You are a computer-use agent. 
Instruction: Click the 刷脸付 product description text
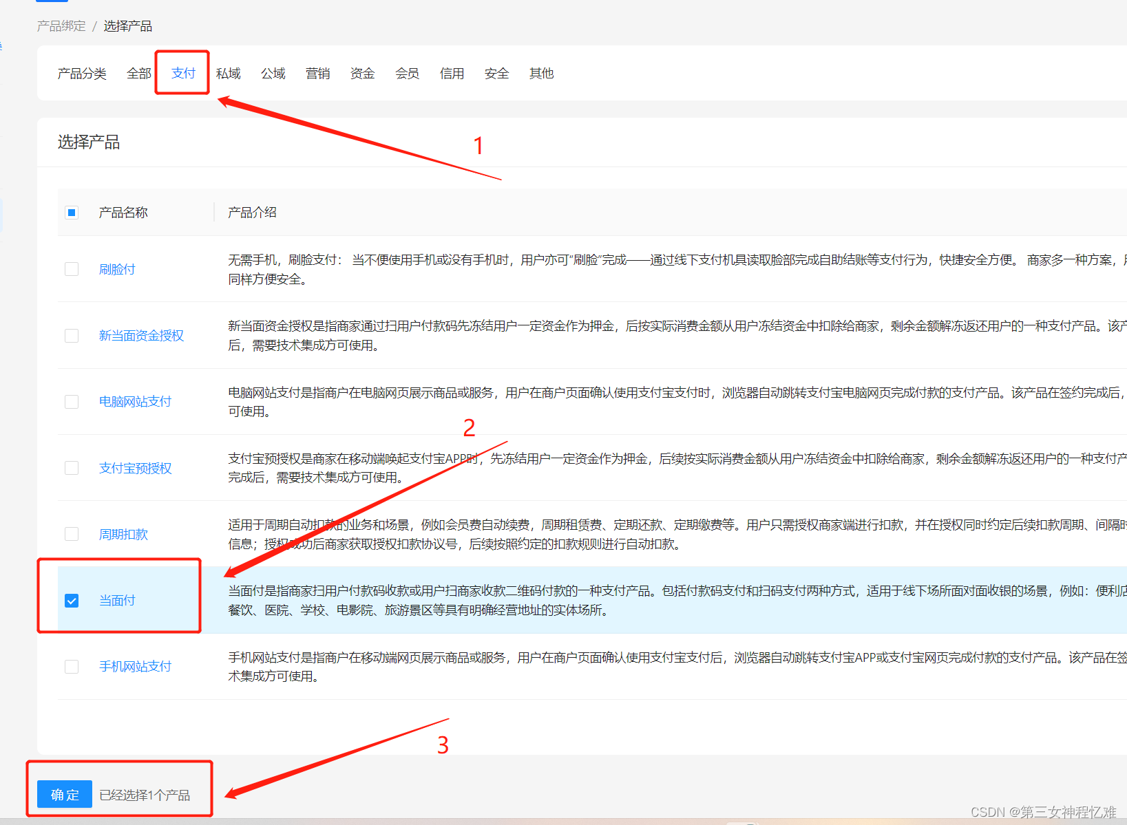coord(677,270)
